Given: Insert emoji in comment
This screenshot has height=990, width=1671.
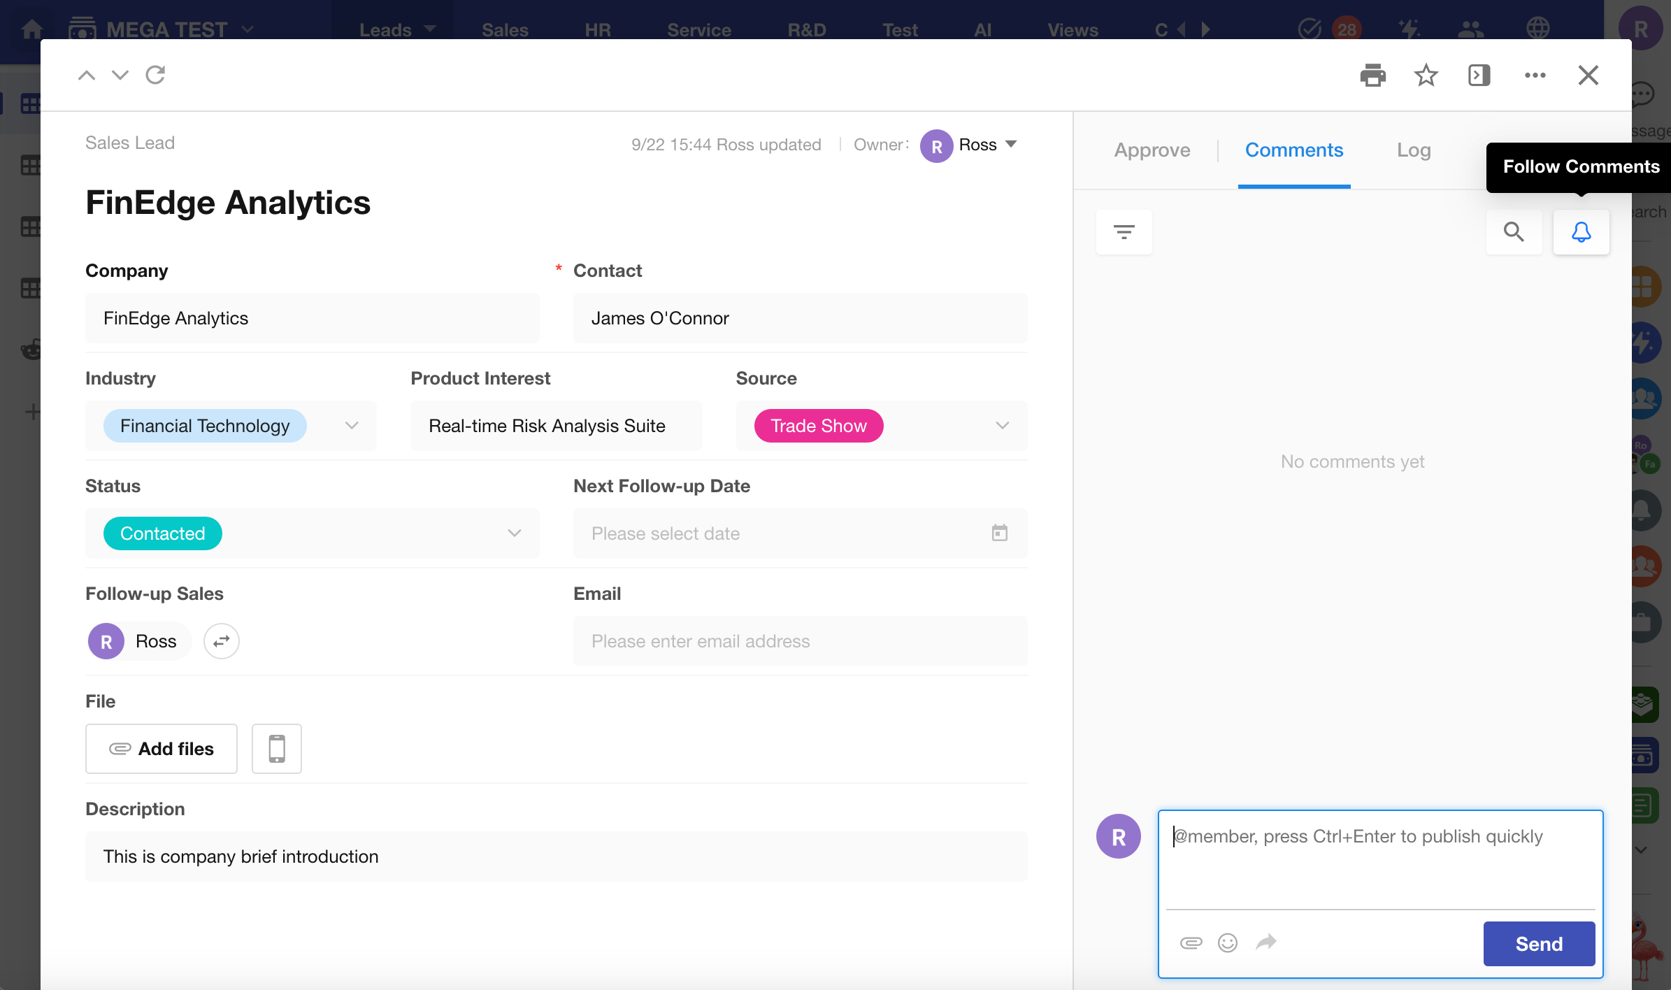Looking at the screenshot, I should 1228,942.
